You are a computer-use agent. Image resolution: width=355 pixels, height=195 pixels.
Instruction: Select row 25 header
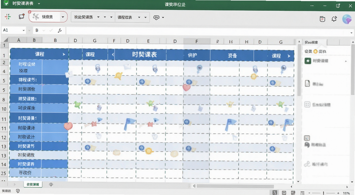coord(4,173)
